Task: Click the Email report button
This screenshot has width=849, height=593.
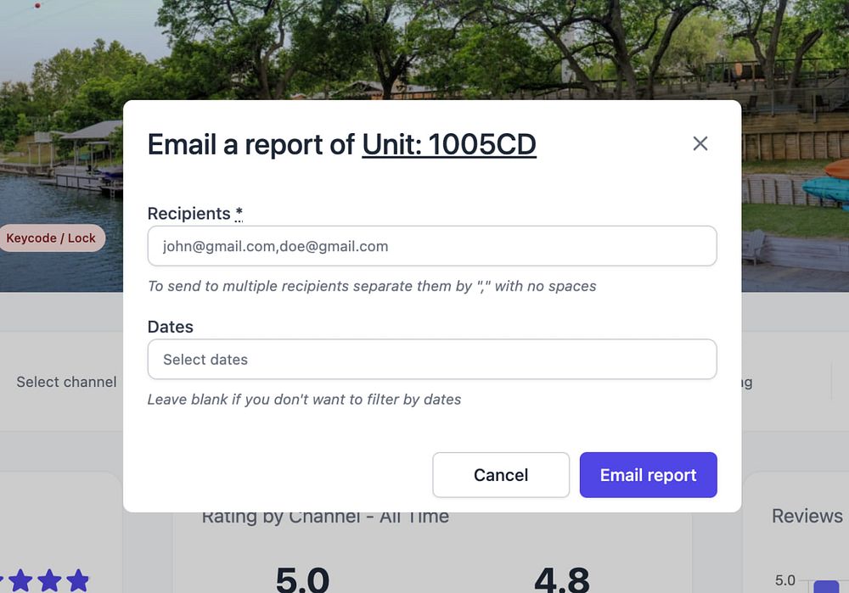Action: click(648, 475)
